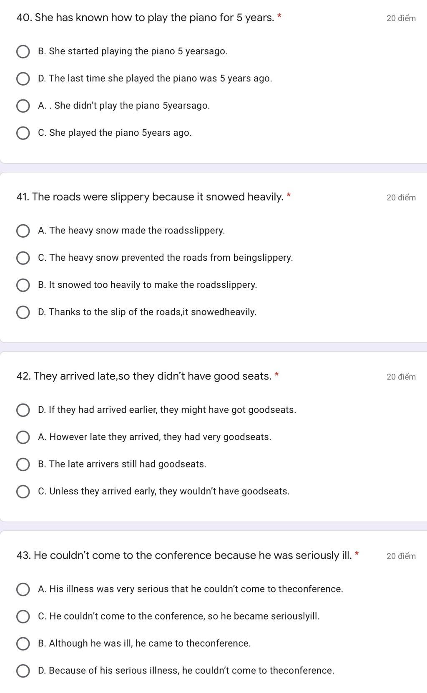The image size is (427, 693).
Task: Click question 40 title about the piano
Action: click(145, 18)
